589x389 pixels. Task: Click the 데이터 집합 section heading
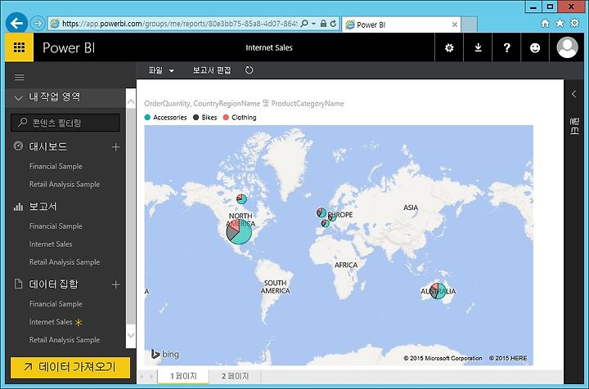click(53, 284)
